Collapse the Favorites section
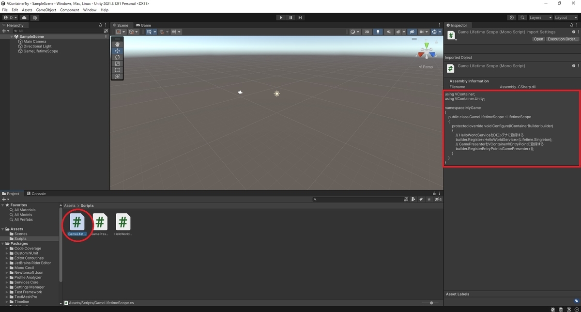The image size is (581, 312). (3, 205)
